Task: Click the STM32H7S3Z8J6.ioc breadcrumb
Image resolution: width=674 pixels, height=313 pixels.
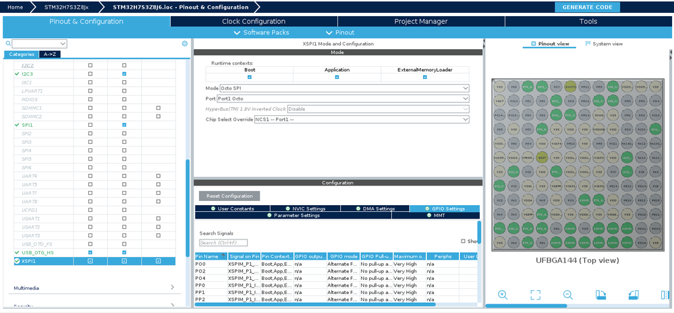Action: pos(181,7)
